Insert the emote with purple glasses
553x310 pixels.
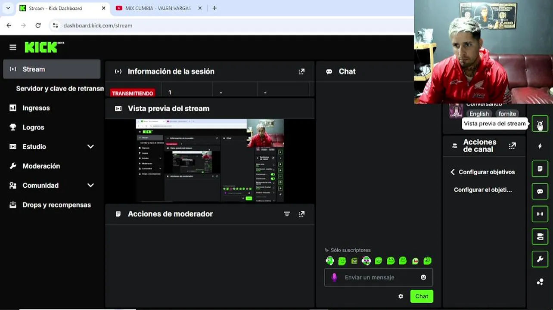[366, 260]
